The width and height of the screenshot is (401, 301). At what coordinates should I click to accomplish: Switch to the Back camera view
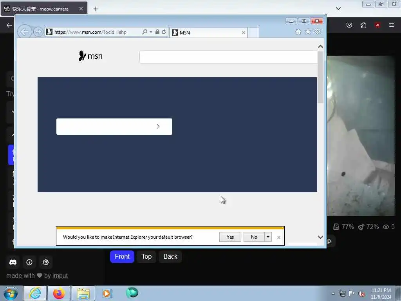coord(170,256)
